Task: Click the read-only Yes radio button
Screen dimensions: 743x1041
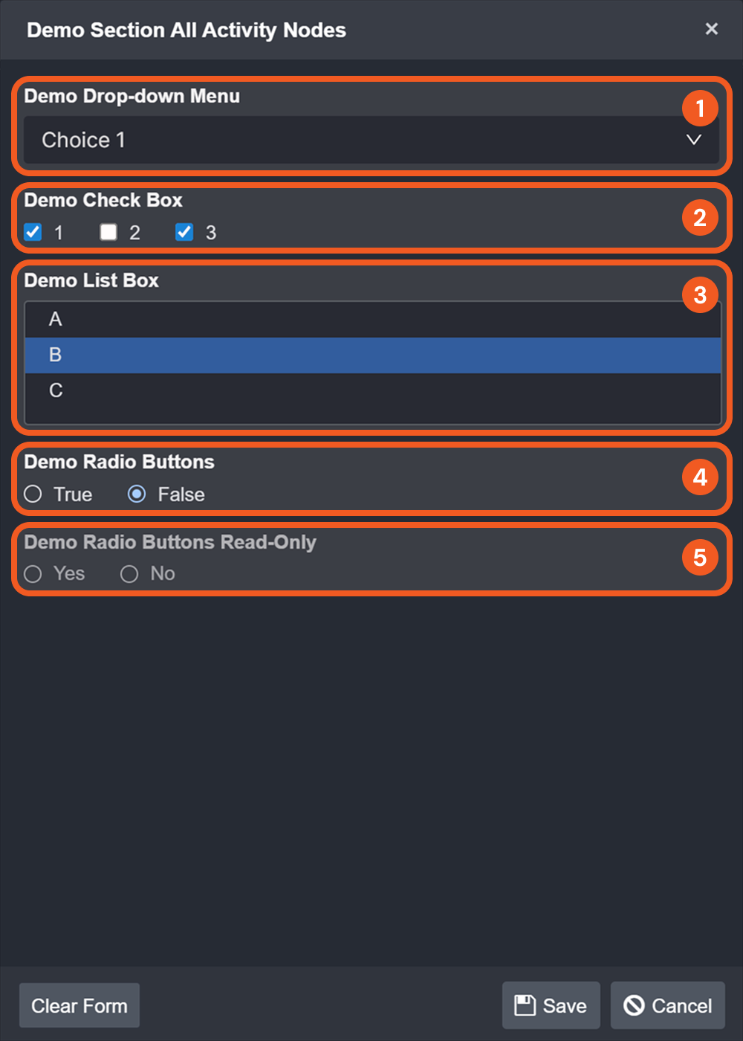Action: (33, 573)
